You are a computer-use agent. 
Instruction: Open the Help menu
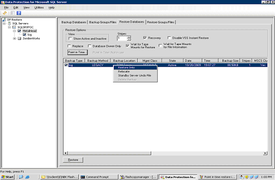pos(52,8)
